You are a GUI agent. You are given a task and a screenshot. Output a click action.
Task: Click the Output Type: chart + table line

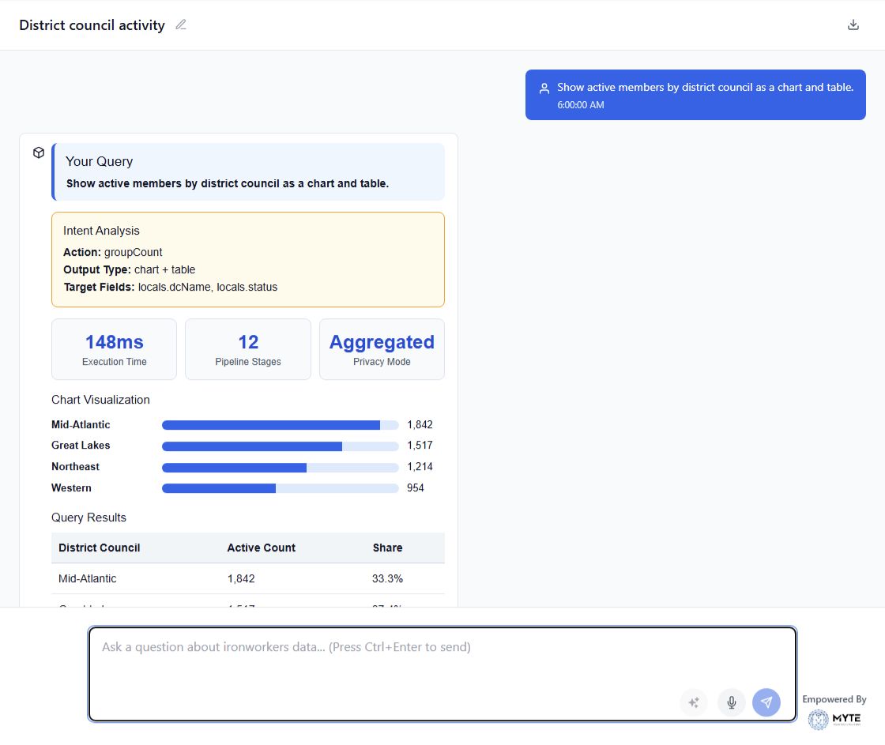coord(130,269)
